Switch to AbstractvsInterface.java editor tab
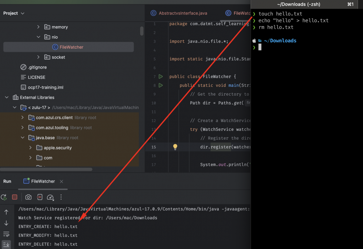 (179, 13)
